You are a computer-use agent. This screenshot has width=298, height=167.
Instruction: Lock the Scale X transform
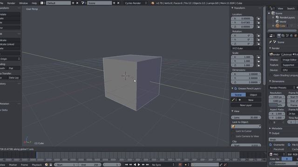(258, 57)
